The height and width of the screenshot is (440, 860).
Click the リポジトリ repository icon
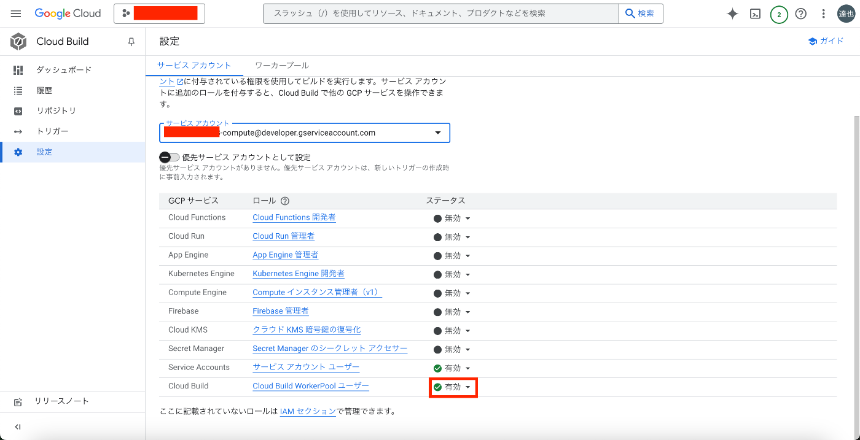click(x=18, y=111)
